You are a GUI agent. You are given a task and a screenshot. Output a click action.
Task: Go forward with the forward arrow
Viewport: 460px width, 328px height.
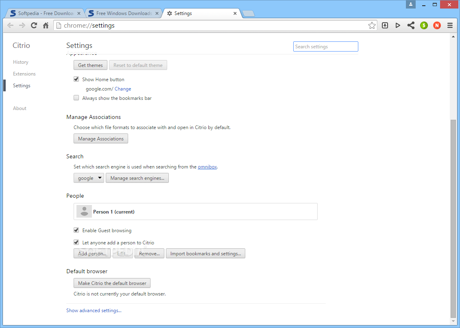pyautogui.click(x=22, y=26)
